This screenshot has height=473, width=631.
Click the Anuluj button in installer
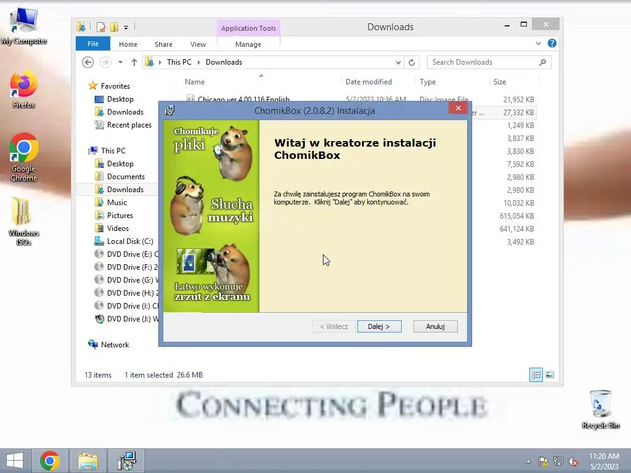click(435, 326)
